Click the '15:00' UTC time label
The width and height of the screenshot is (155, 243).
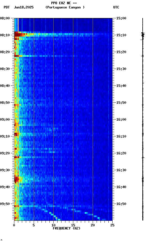[x=121, y=18]
